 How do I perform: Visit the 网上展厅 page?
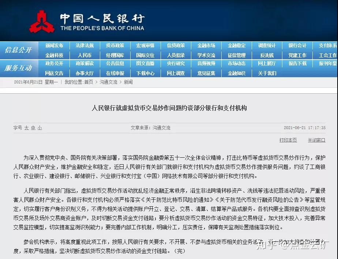(x=267, y=63)
